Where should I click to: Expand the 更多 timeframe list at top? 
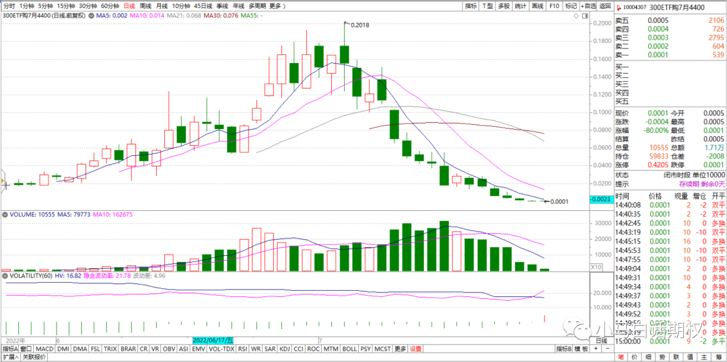(275, 5)
